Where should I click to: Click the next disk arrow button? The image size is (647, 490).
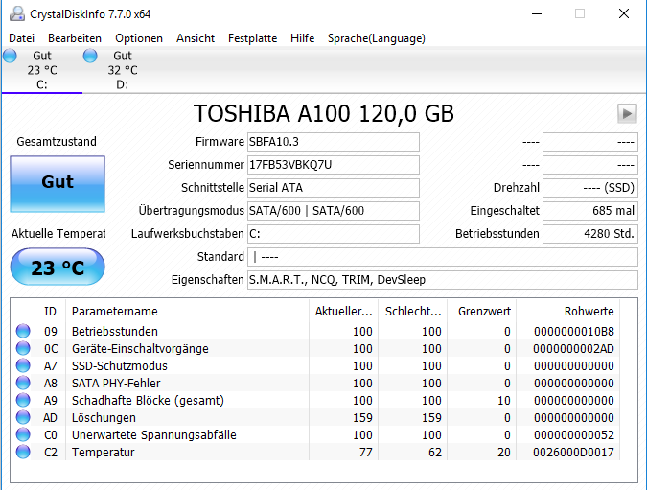pos(627,113)
